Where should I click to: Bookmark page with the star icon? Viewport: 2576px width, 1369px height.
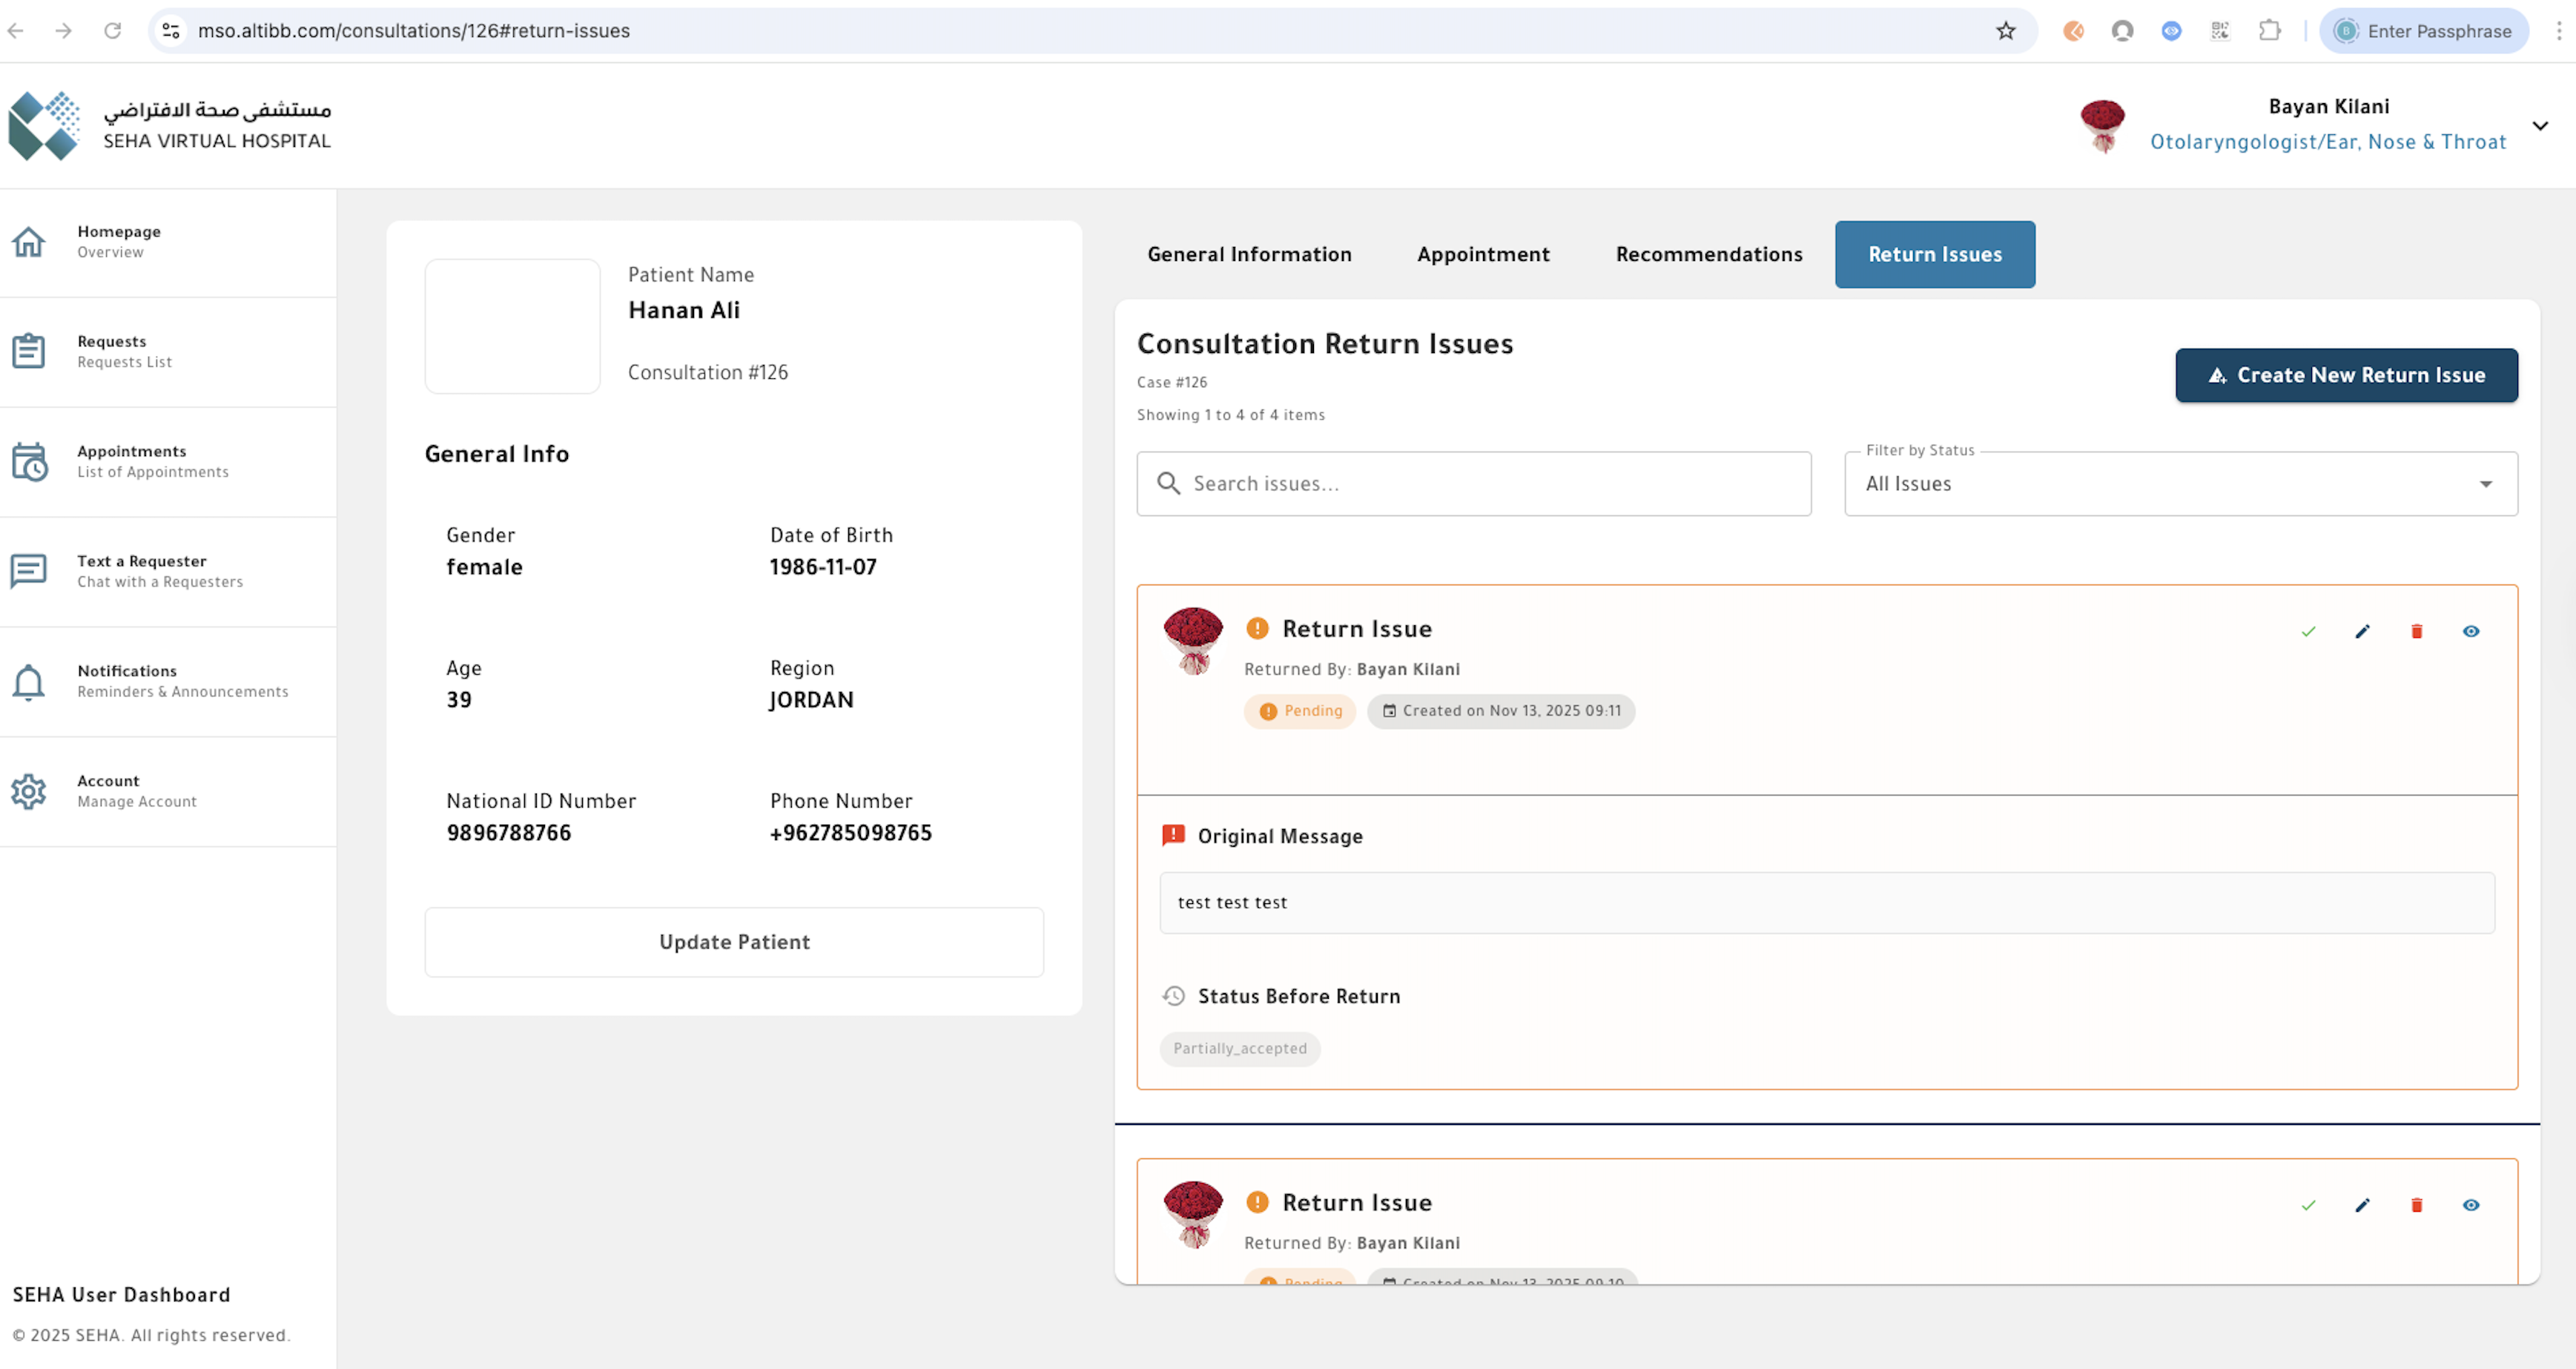click(2005, 31)
